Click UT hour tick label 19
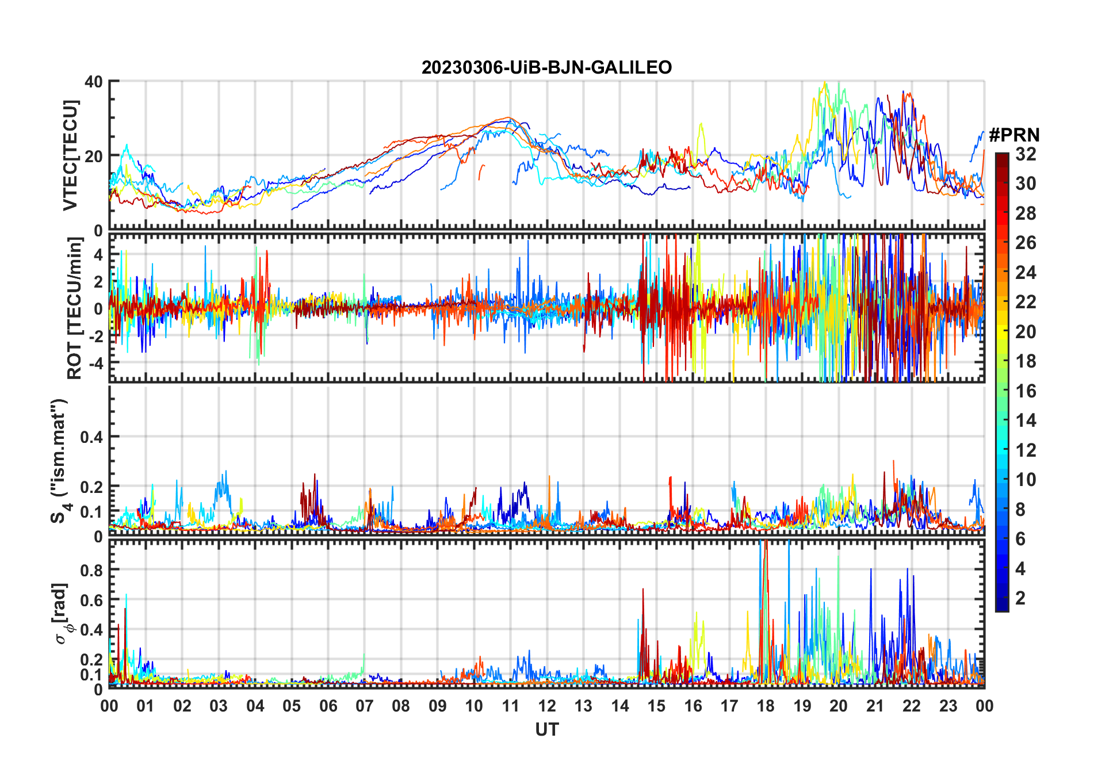The height and width of the screenshot is (765, 1094). click(x=802, y=706)
